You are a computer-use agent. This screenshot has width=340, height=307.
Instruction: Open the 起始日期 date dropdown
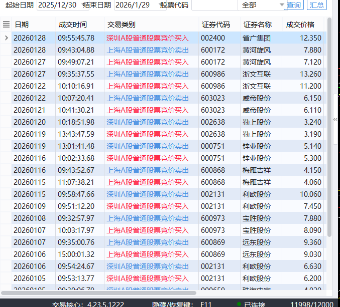[83, 5]
